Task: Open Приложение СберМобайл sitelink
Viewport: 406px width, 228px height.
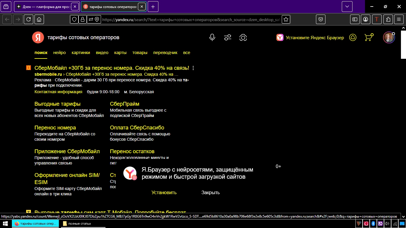Action: pos(67,151)
